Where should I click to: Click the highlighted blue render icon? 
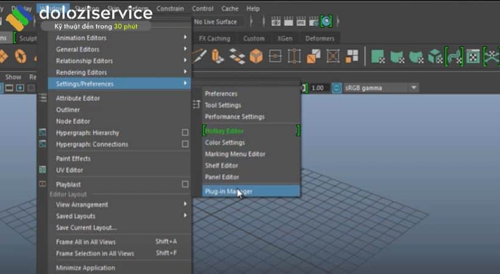(x=327, y=21)
